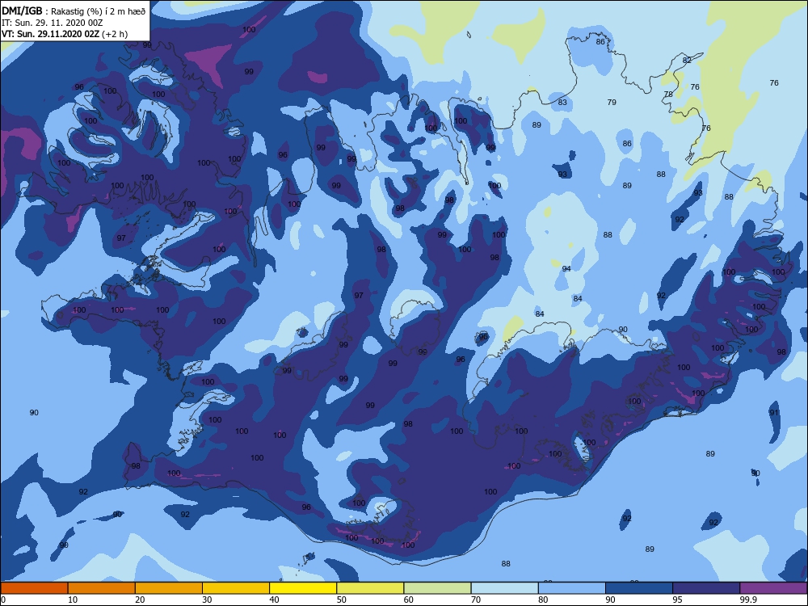Select the orange 10–20 legend color band

(102, 588)
